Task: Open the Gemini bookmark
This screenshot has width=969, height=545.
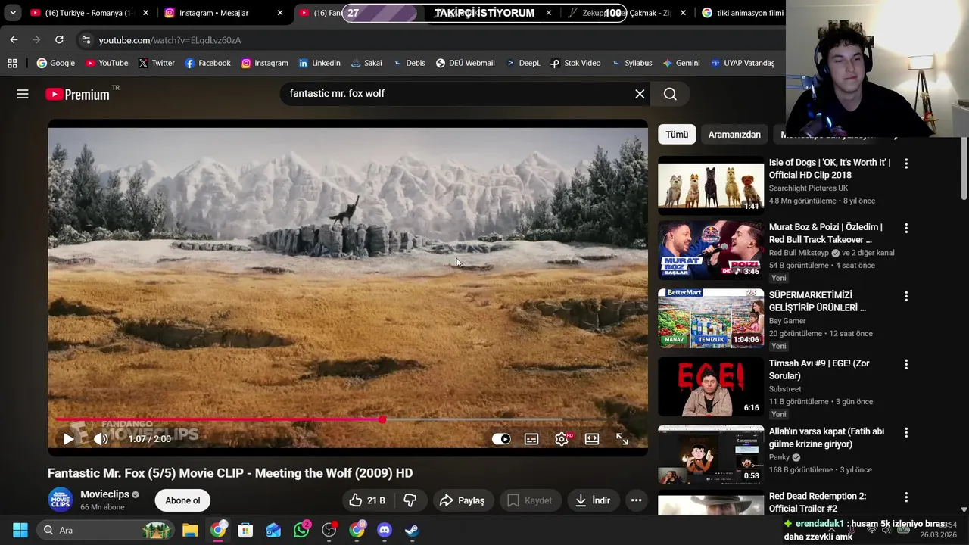Action: coord(681,63)
